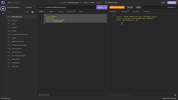This screenshot has width=178, height=100.
Task: Switch to DESIGN mode
Action: pyautogui.click(x=86, y=2)
